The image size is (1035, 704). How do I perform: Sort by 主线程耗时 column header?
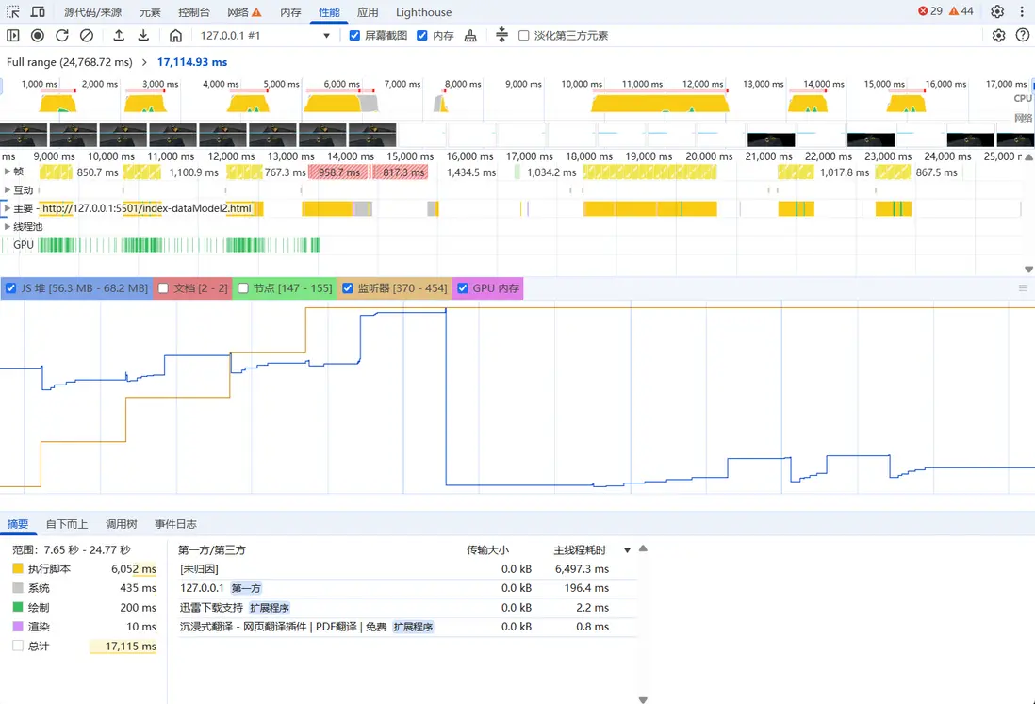[x=579, y=549]
